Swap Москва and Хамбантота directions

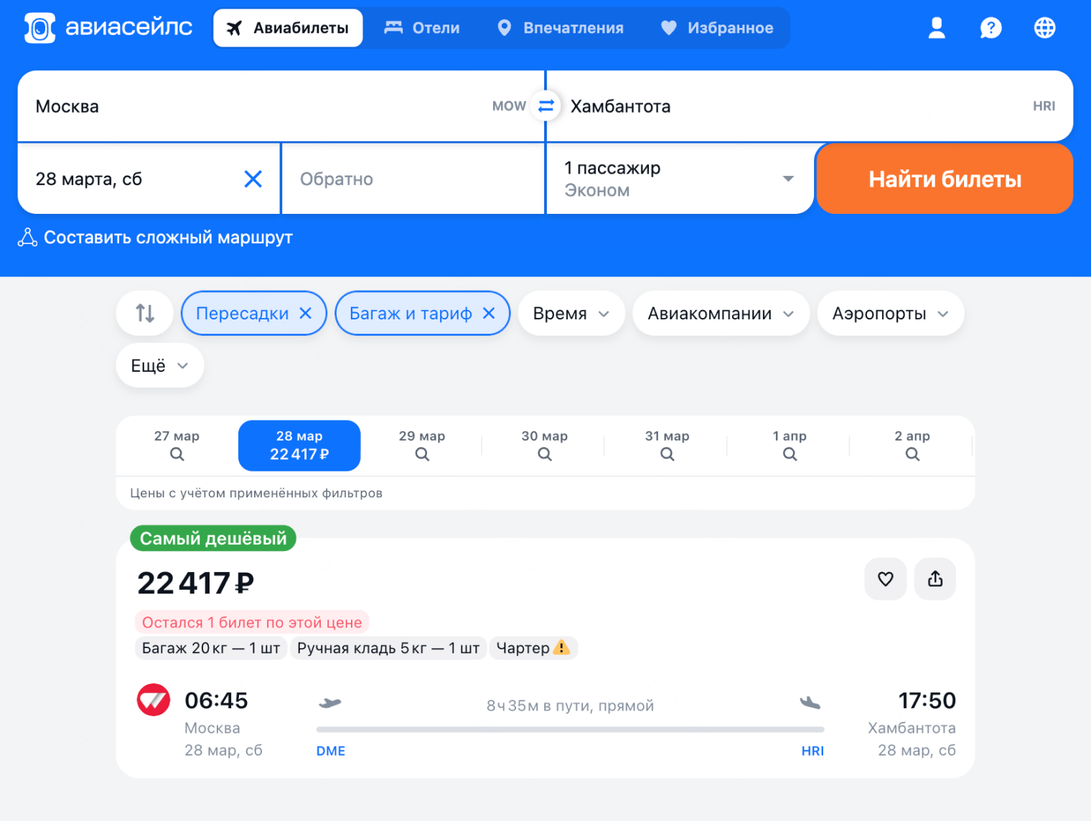545,105
